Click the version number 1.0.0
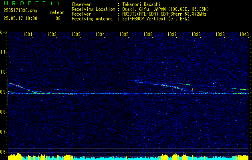 click(x=54, y=4)
